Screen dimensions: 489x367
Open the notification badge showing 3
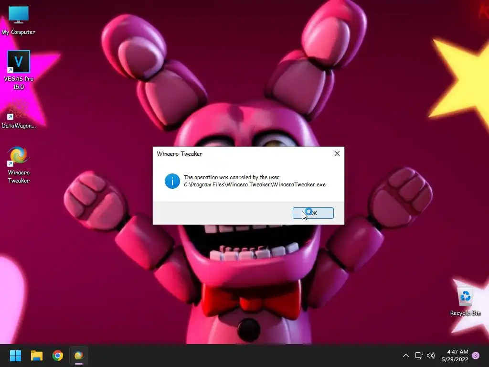pos(476,356)
